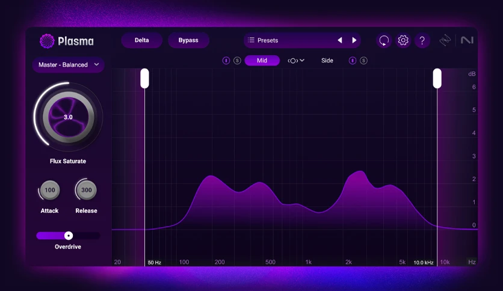Go to the previous preset arrow

[x=340, y=40]
